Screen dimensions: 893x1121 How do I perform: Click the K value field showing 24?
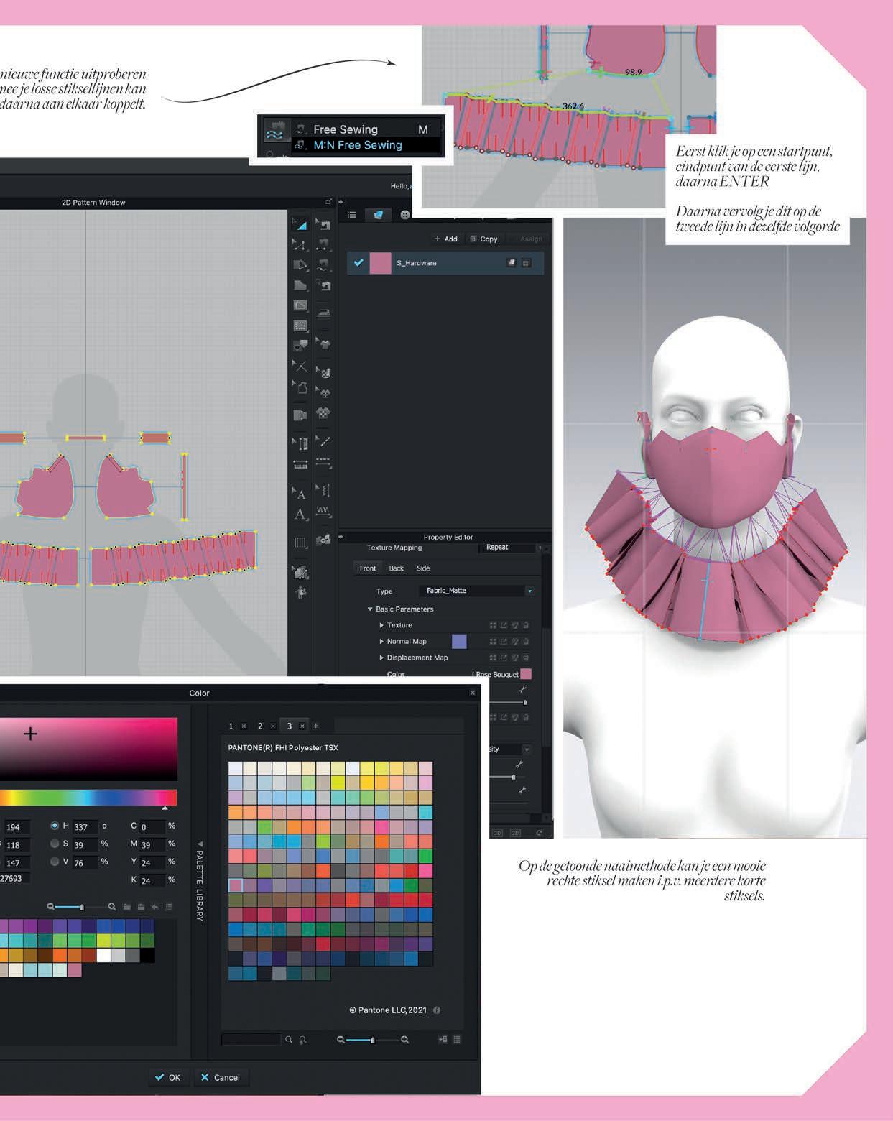point(152,880)
